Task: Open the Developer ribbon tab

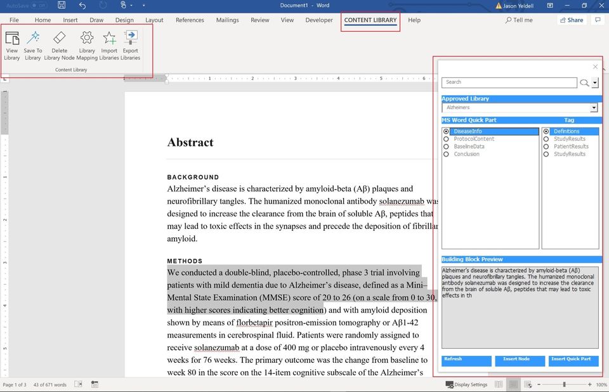Action: coord(319,20)
